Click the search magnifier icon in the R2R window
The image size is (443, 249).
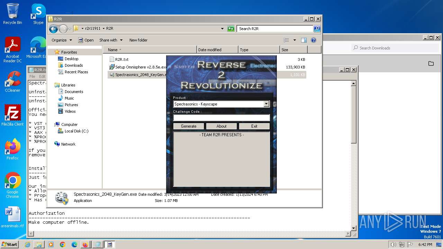[317, 29]
